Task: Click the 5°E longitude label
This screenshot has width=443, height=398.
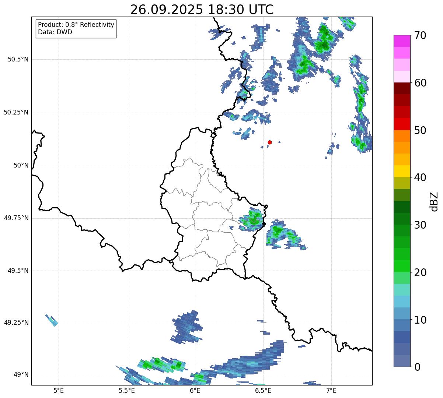Action: click(59, 390)
